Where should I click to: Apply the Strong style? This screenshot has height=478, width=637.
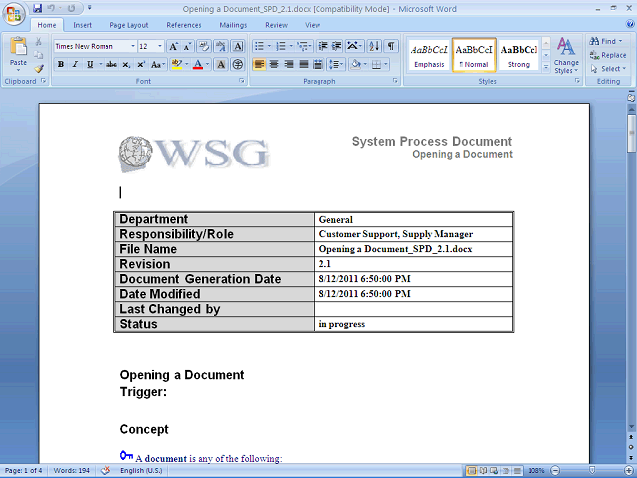pyautogui.click(x=519, y=56)
